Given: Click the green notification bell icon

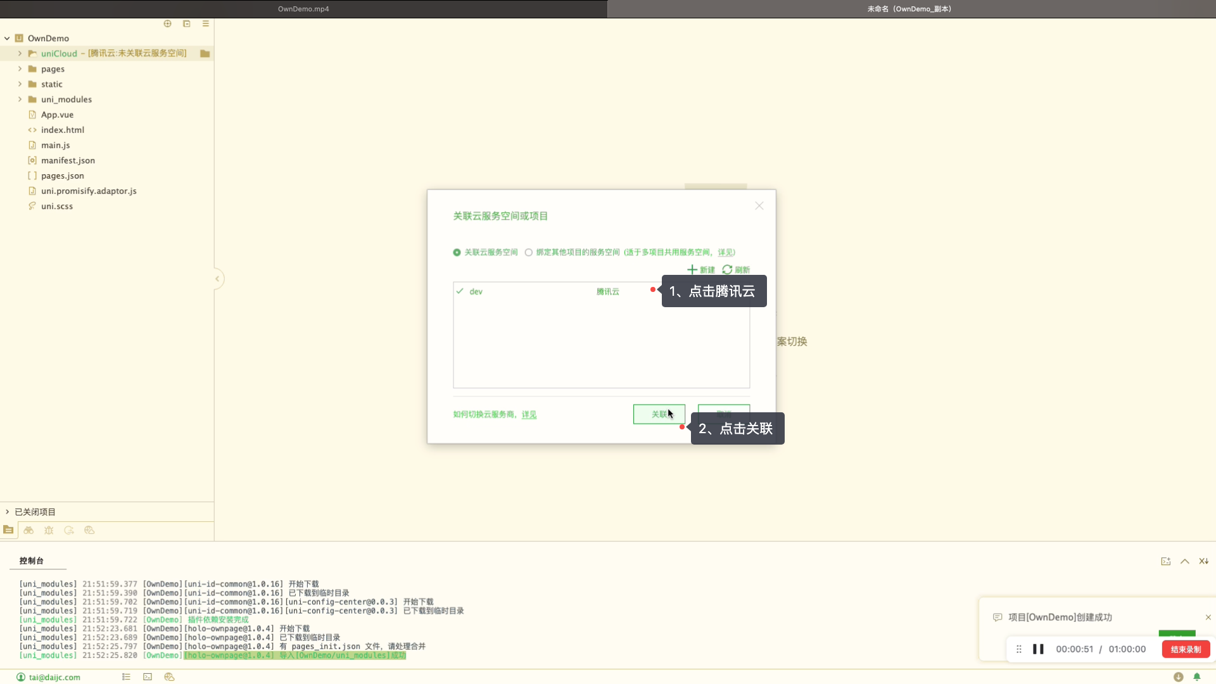Looking at the screenshot, I should (1197, 677).
